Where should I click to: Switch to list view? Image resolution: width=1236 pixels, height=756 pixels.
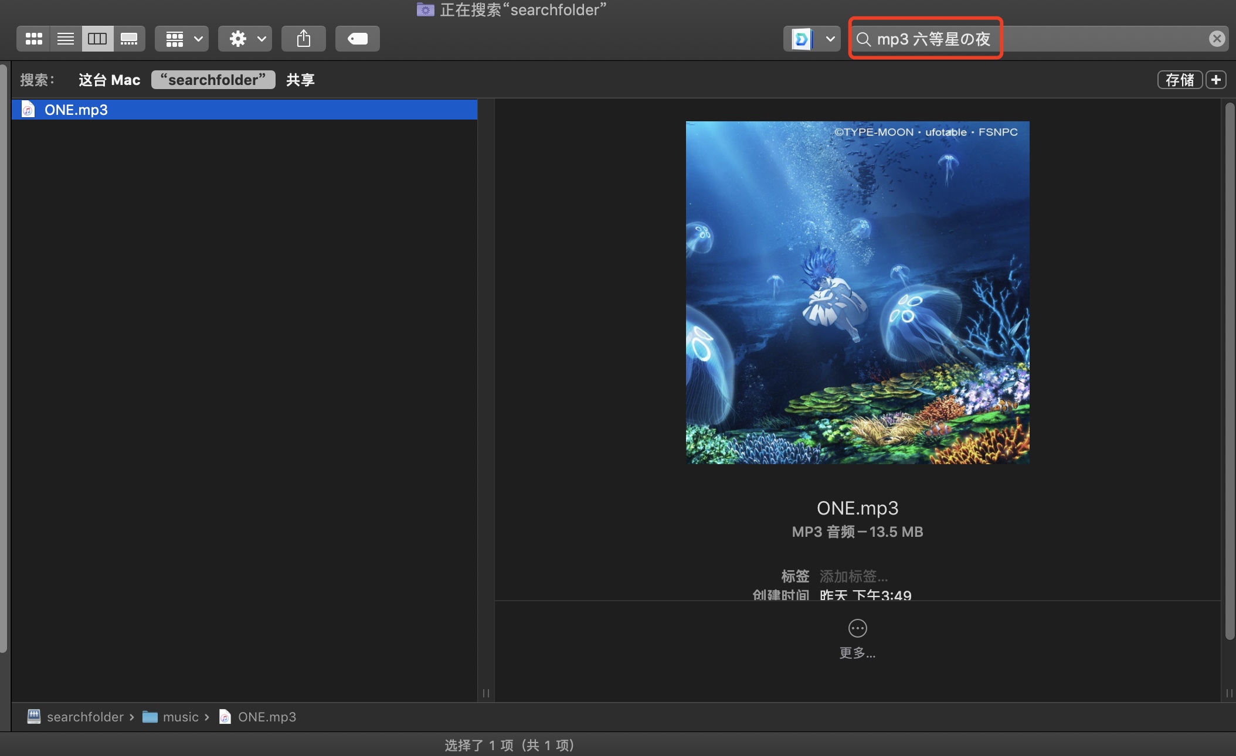click(x=66, y=39)
